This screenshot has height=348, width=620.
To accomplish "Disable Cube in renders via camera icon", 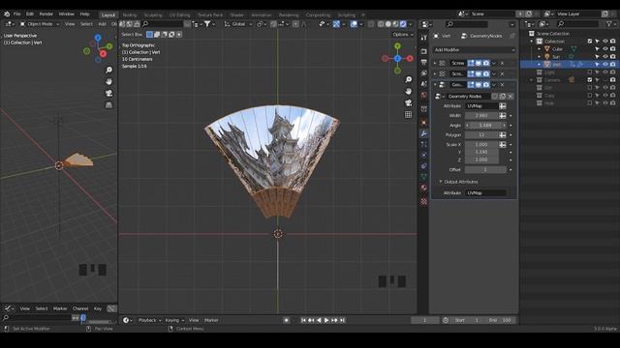I will pos(612,49).
